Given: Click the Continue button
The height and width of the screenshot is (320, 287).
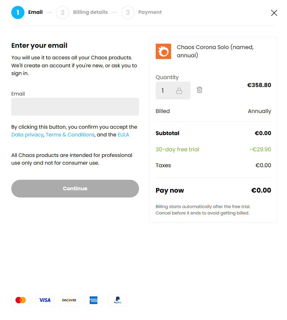Looking at the screenshot, I should (x=75, y=189).
